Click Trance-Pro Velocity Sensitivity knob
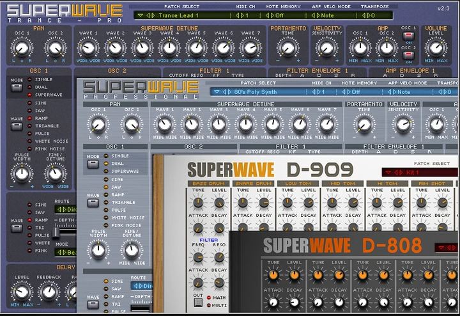 pos(326,48)
